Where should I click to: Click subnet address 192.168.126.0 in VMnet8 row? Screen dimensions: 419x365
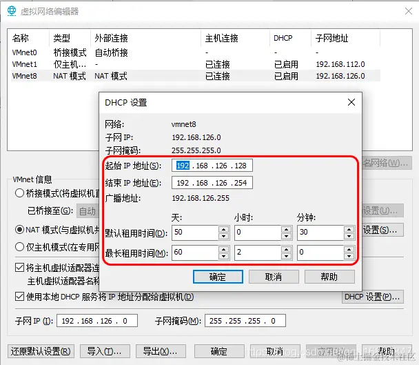click(340, 76)
